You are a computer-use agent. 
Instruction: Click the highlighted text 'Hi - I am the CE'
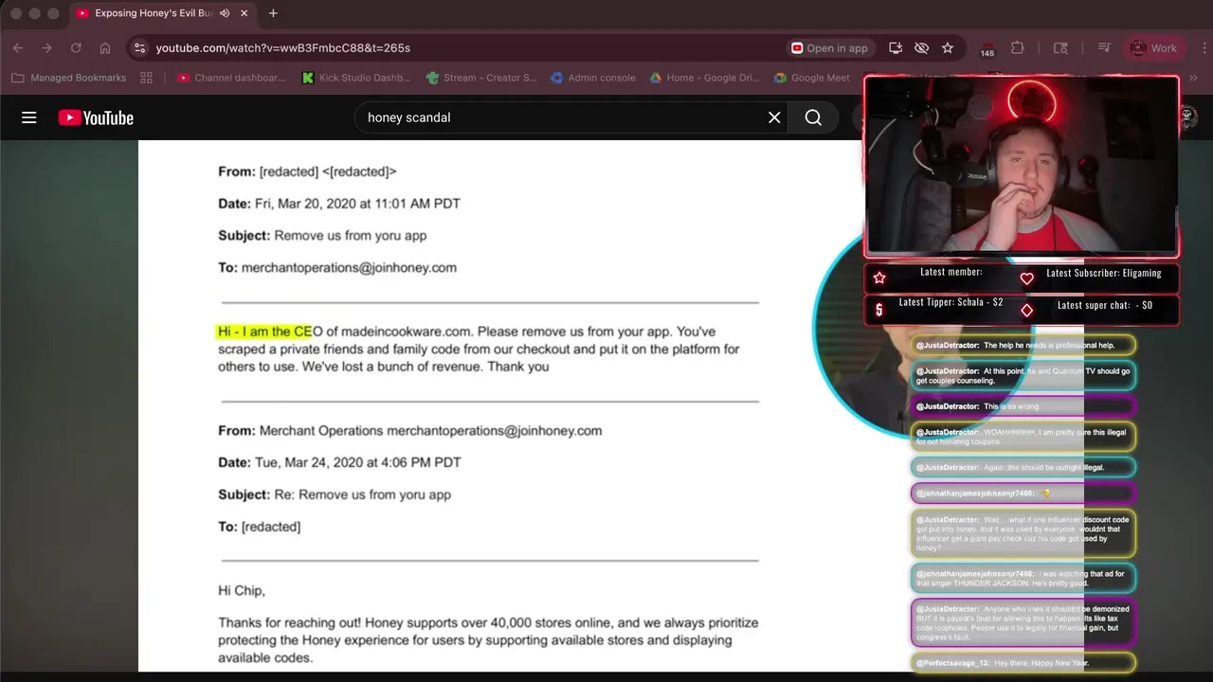click(x=264, y=332)
